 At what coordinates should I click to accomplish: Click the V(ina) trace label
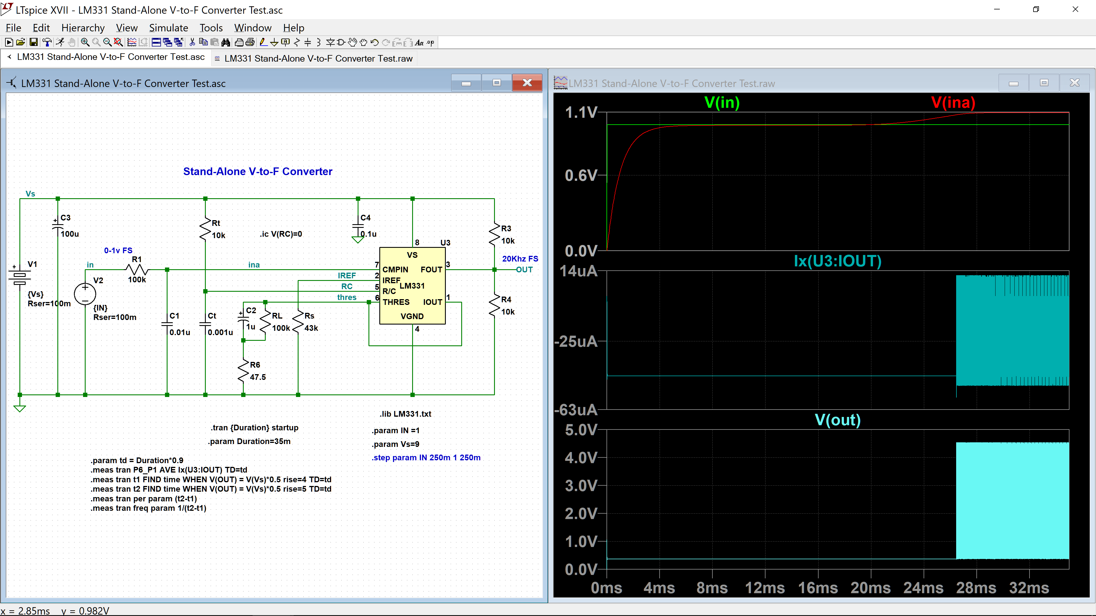pos(953,102)
